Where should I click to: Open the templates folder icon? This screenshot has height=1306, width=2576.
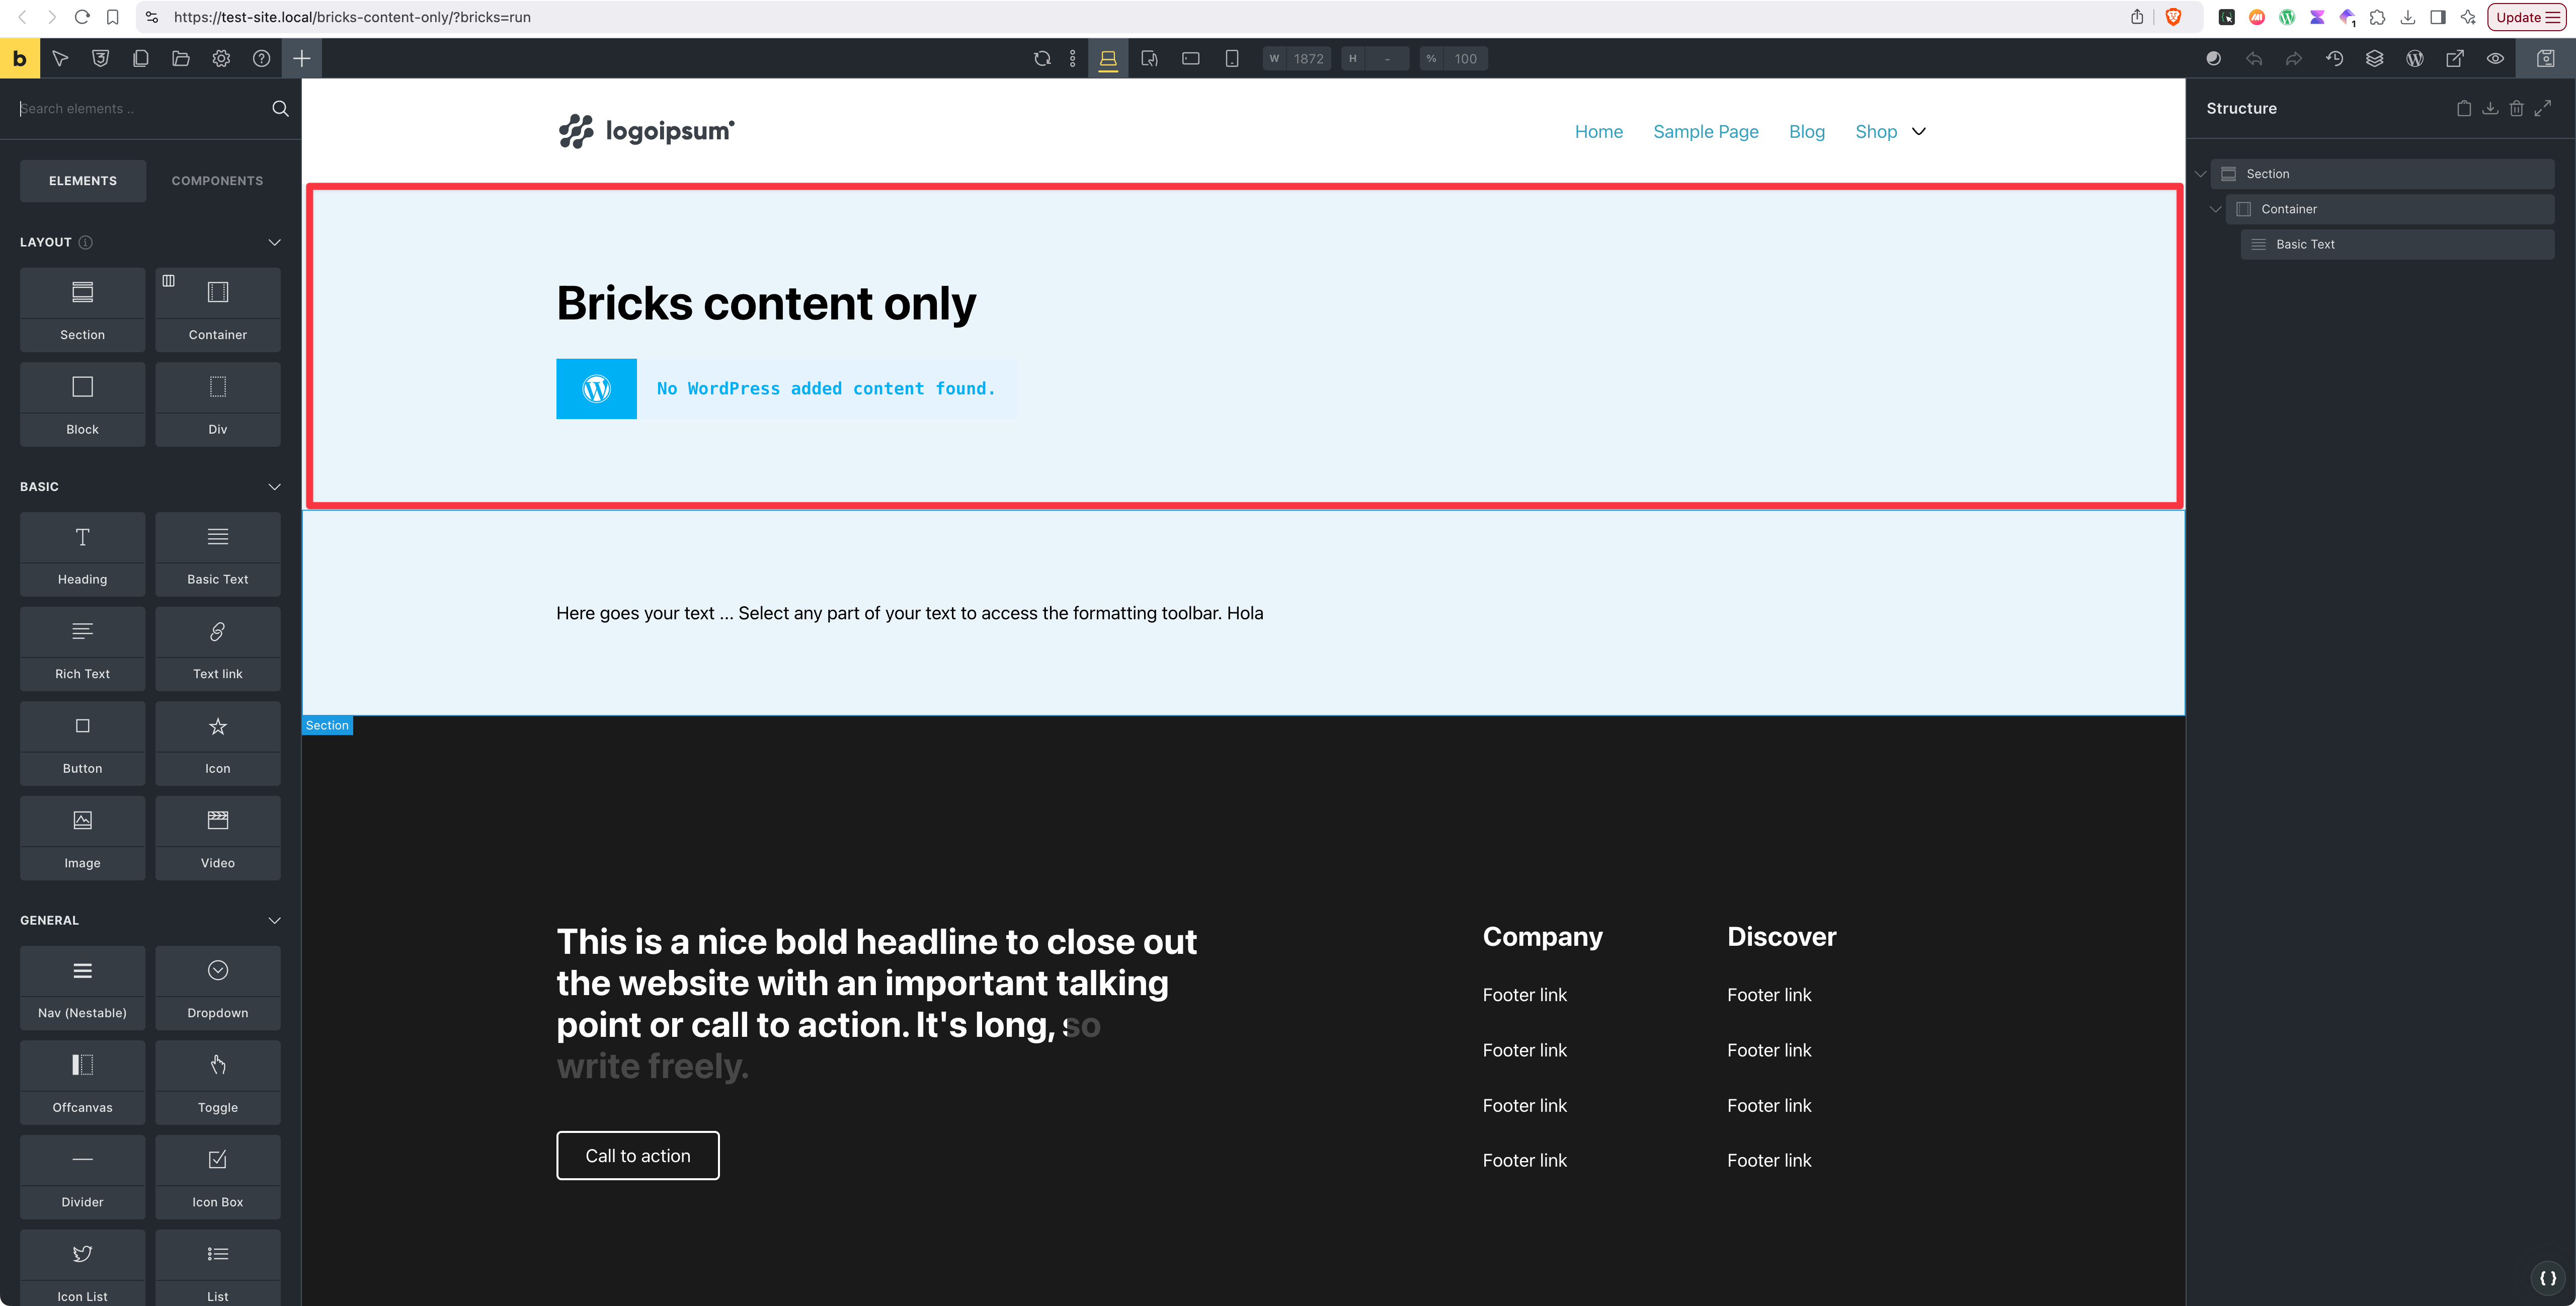pyautogui.click(x=180, y=58)
